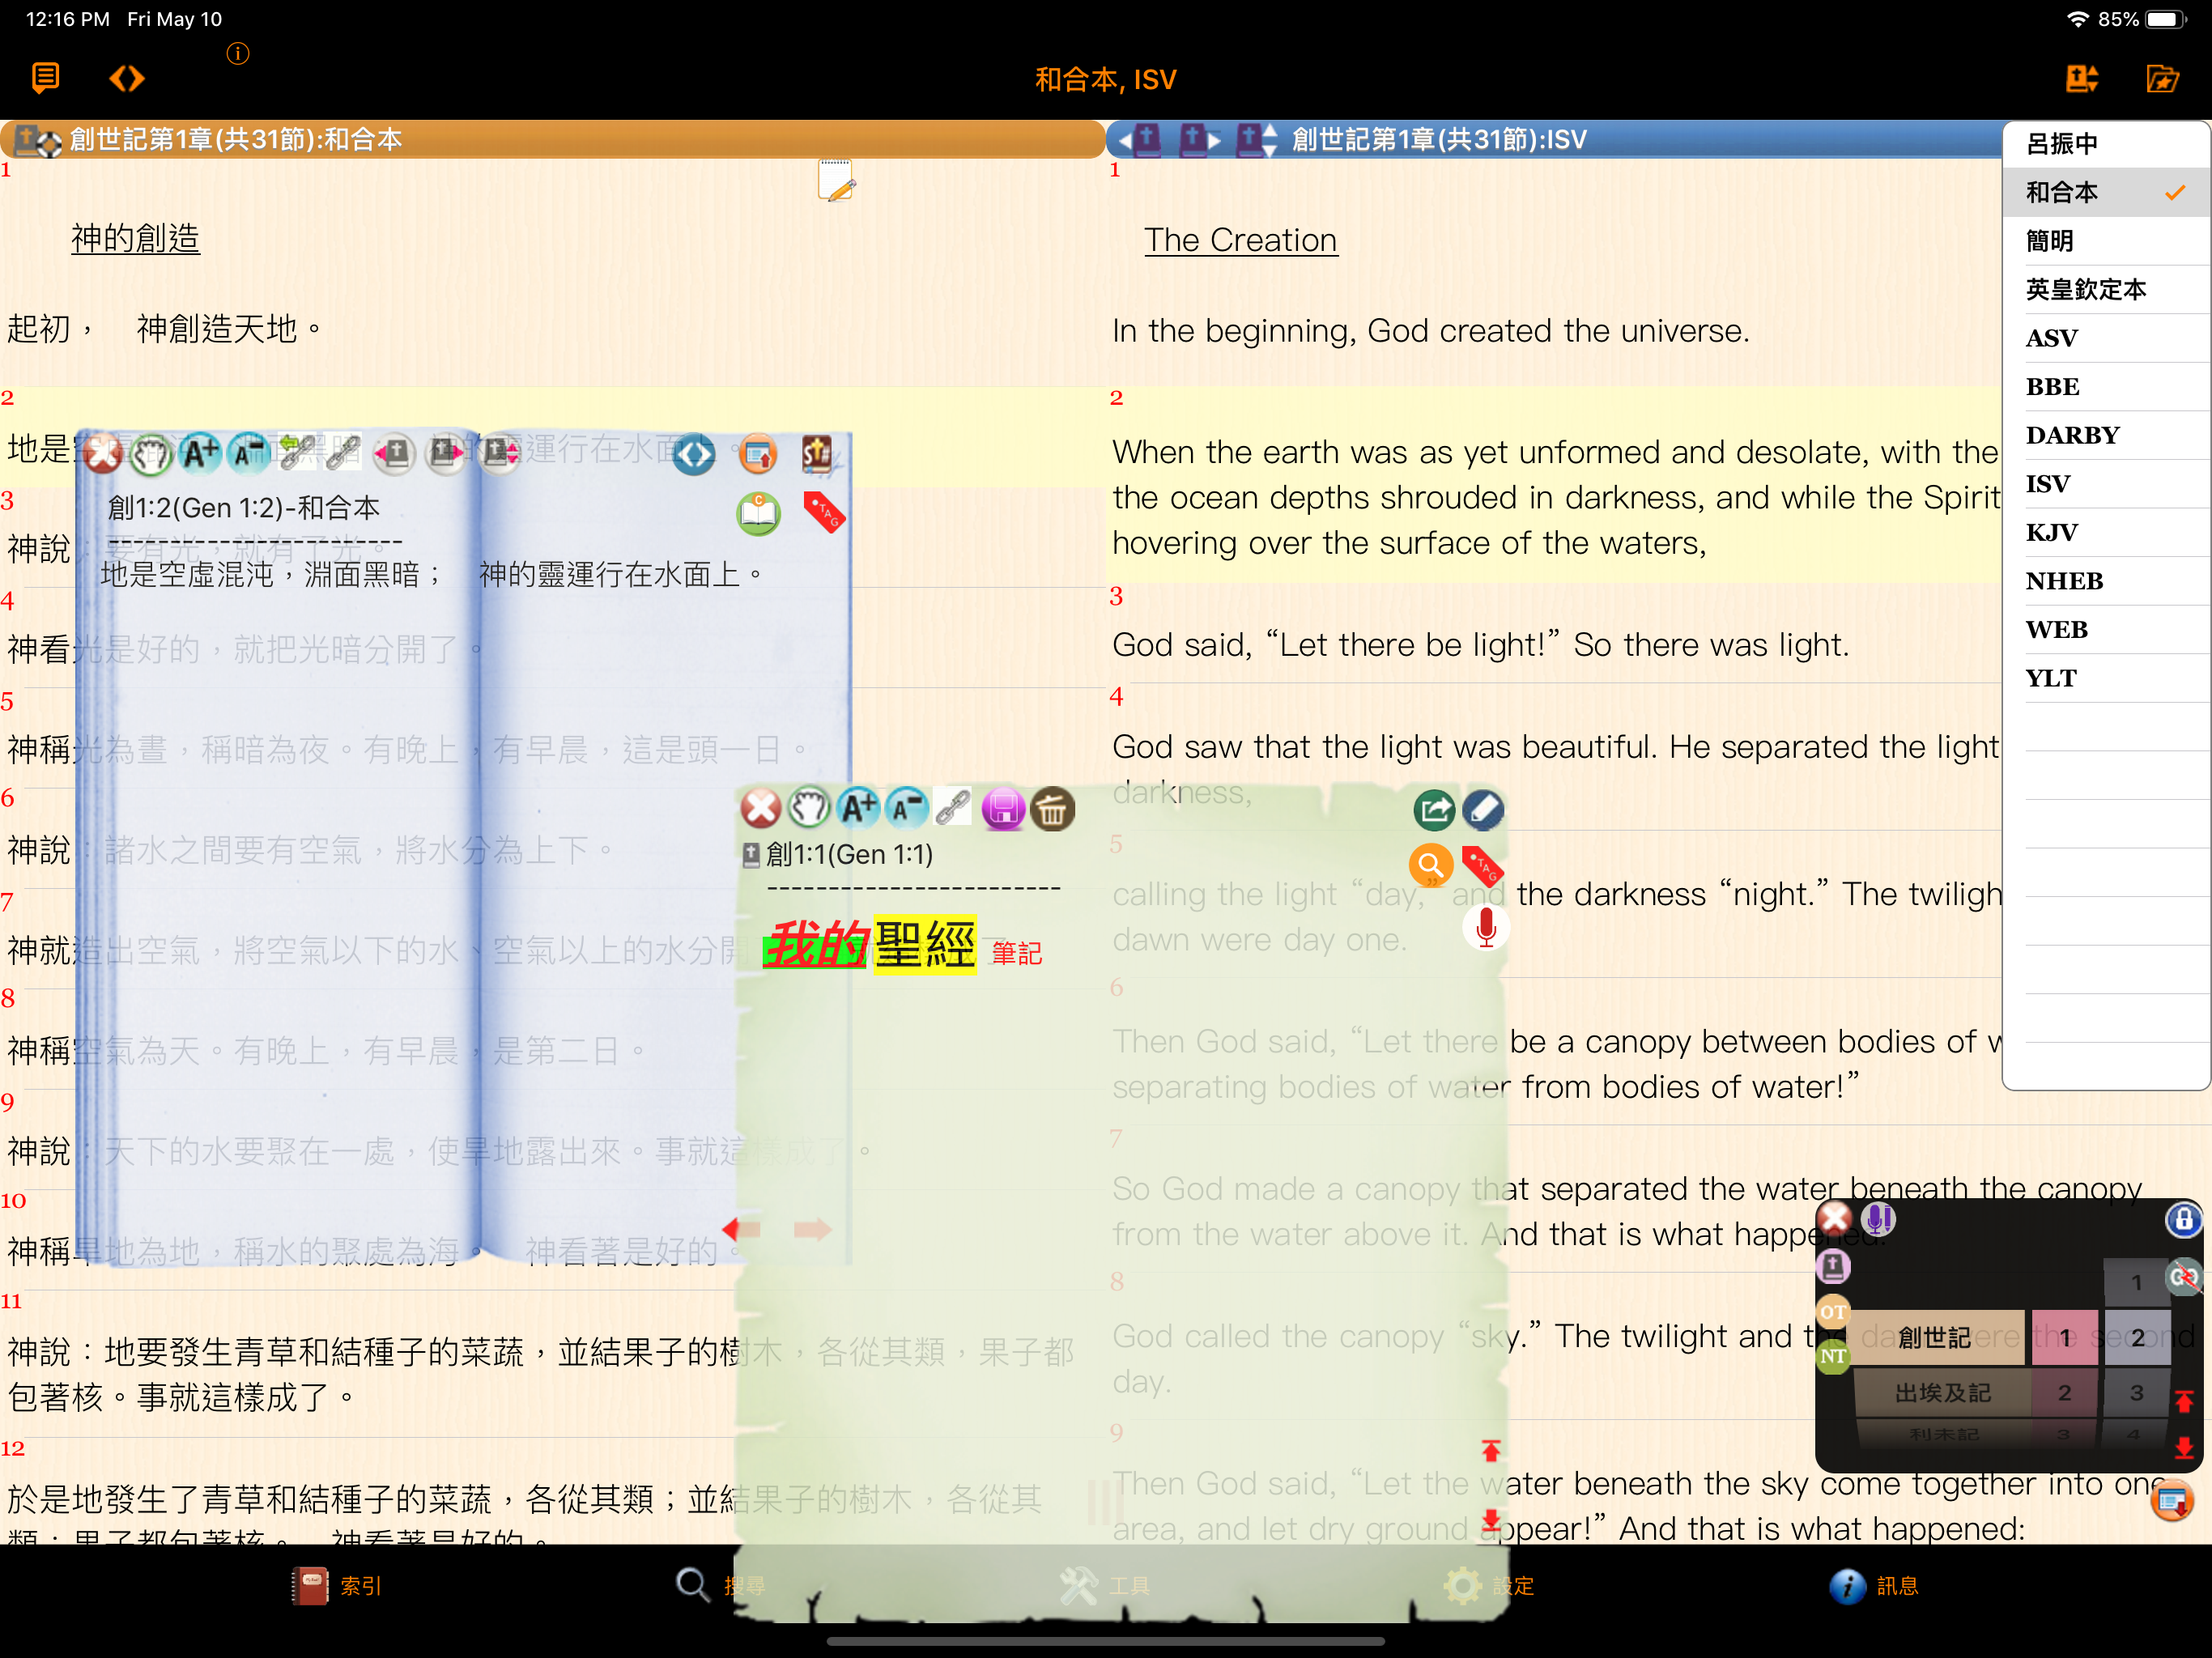Tap the hand grab icon in verse popup
Screen dimensions: 2212x1658
152,453
